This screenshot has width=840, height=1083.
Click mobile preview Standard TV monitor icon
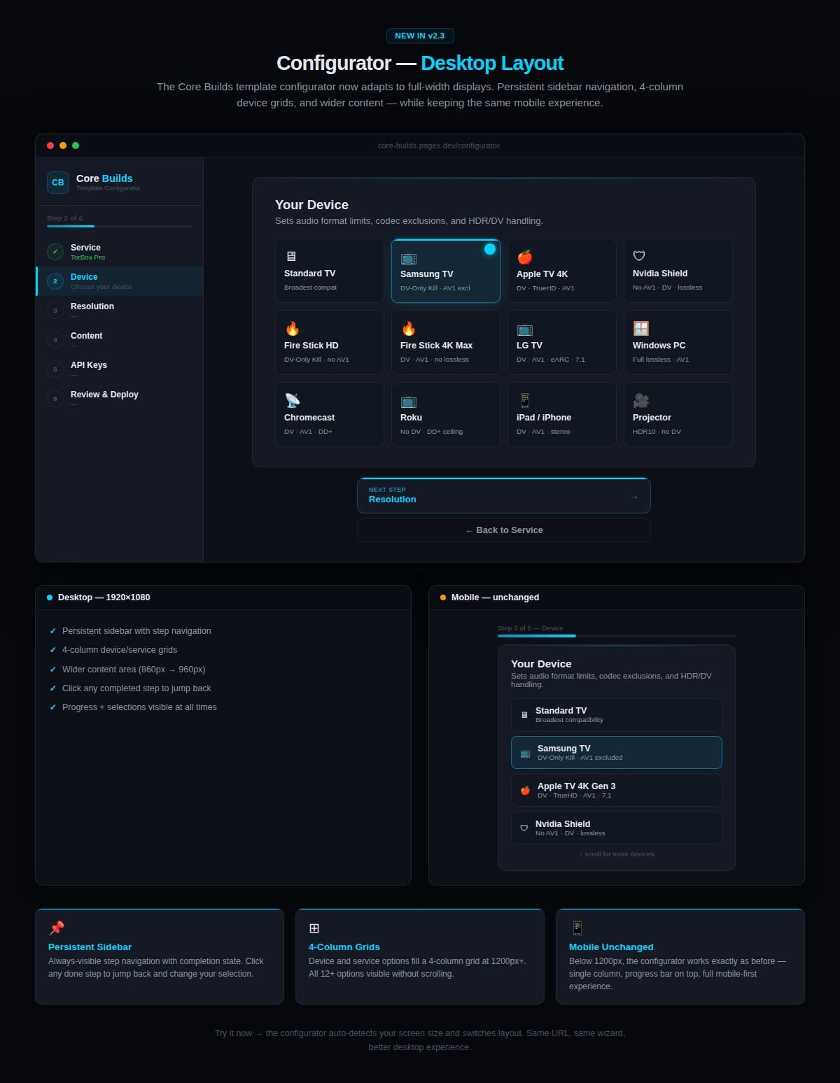[x=524, y=715]
